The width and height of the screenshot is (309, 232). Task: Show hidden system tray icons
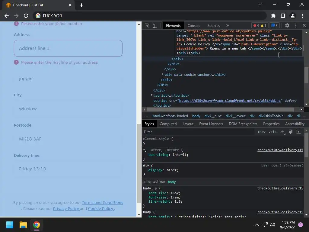(x=257, y=225)
